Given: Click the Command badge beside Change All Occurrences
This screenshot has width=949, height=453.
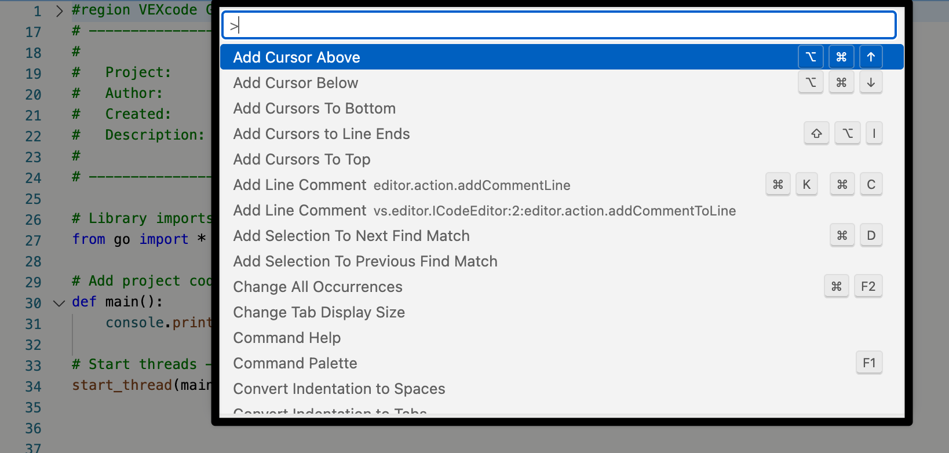Looking at the screenshot, I should [836, 286].
